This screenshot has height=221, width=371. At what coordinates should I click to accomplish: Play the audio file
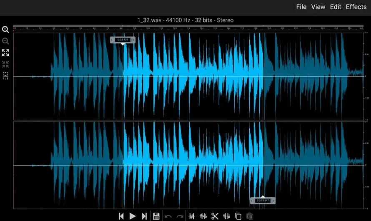pyautogui.click(x=133, y=216)
